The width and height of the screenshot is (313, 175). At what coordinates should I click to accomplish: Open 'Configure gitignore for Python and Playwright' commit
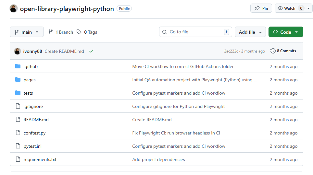179,106
